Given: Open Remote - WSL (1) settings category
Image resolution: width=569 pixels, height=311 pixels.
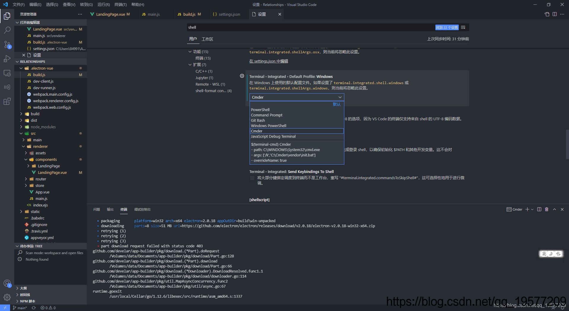Looking at the screenshot, I should click(x=210, y=84).
